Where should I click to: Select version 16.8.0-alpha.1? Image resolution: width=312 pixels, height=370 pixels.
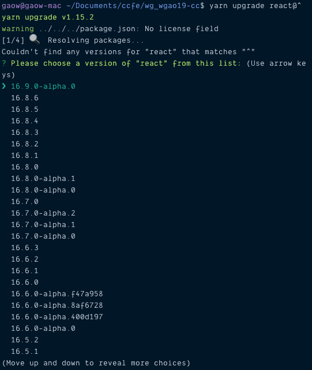(x=43, y=179)
